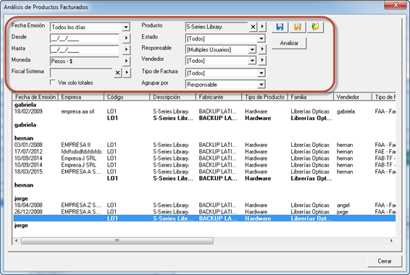
Task: Expand Responsable Multiples Usuarios dropdown
Action: (252, 49)
